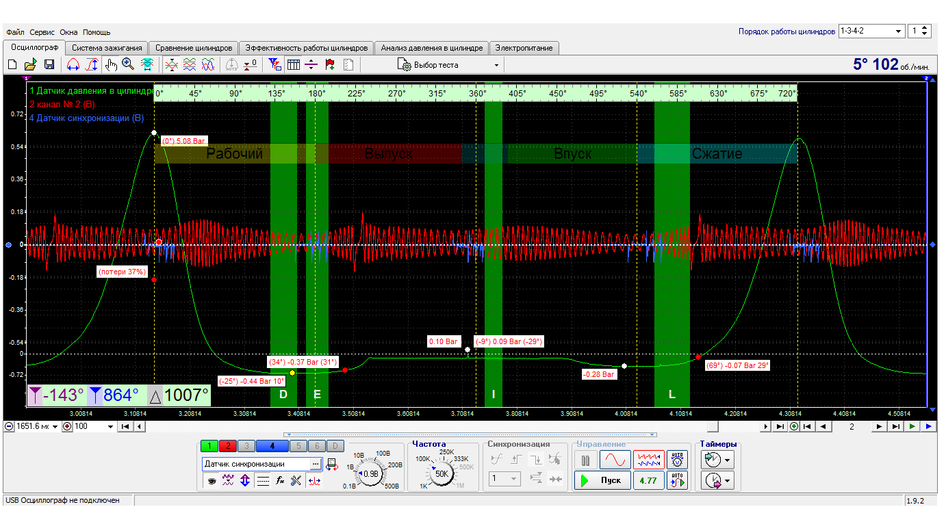This screenshot has height=509, width=946.
Task: Open the Сервис menu
Action: coord(42,32)
